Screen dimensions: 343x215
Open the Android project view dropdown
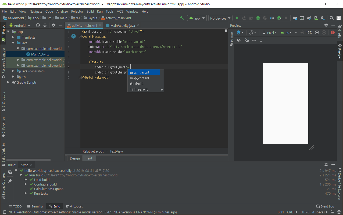tap(20, 25)
